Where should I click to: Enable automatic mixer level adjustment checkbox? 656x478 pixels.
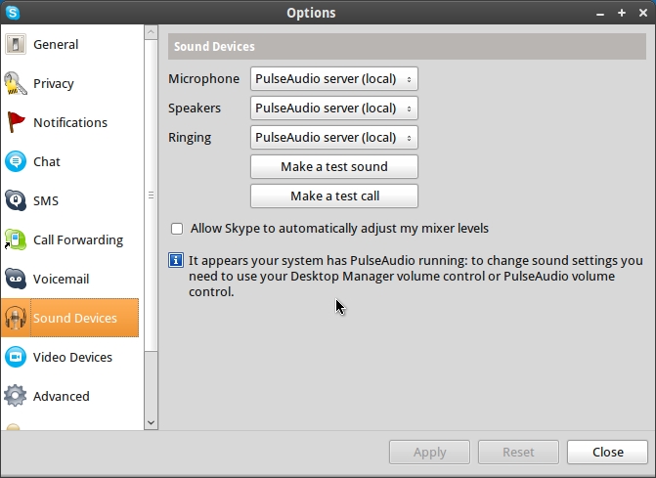(177, 229)
